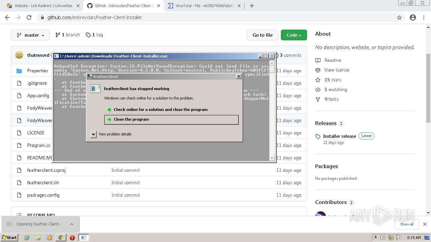View the 9 forks list
This screenshot has width=431, height=242.
(332, 99)
